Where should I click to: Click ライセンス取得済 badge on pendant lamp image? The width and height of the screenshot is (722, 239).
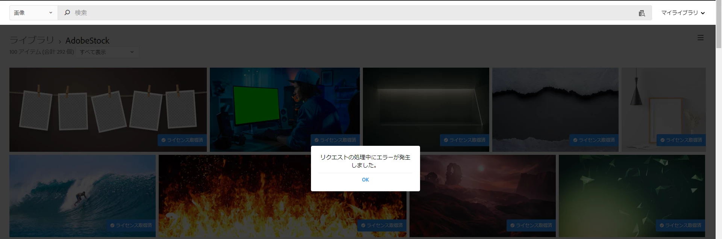pos(681,140)
